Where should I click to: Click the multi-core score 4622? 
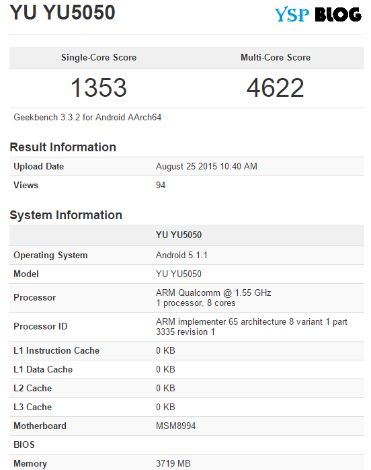click(x=275, y=87)
